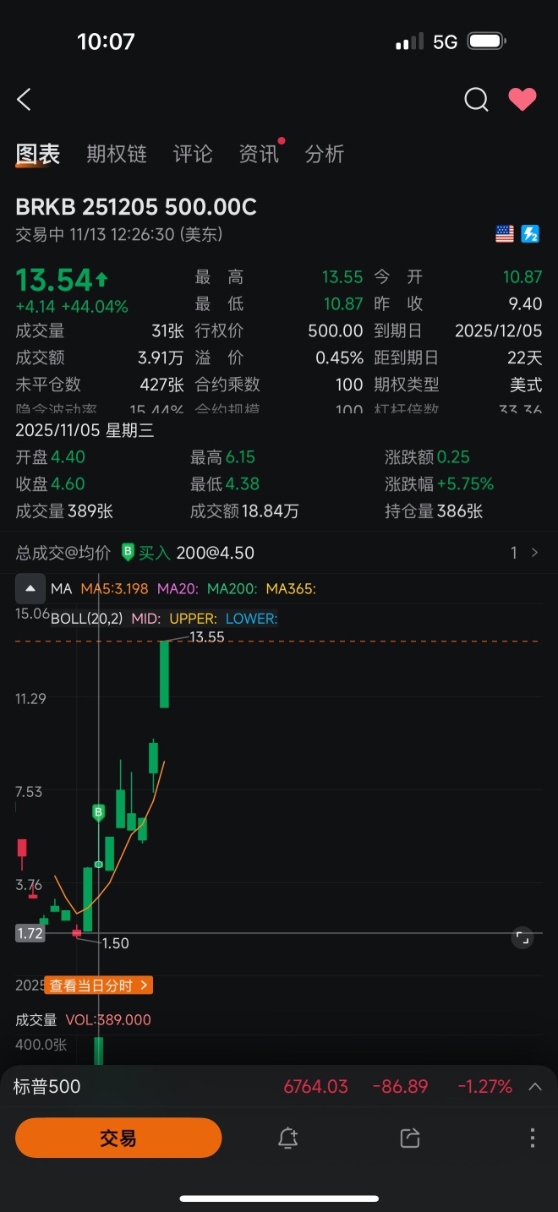This screenshot has height=1212, width=558.
Task: Tap the 今开 10.87 value
Action: pos(522,277)
